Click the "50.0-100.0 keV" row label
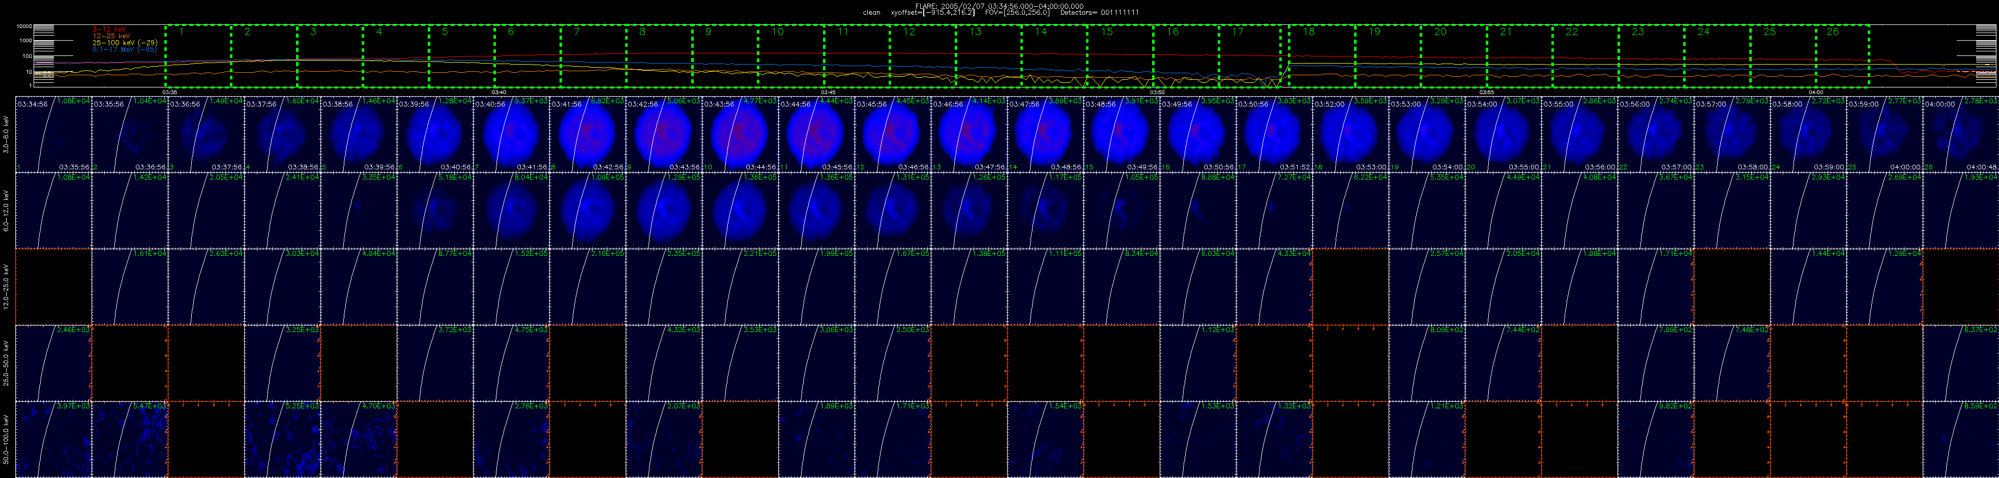 (7, 439)
